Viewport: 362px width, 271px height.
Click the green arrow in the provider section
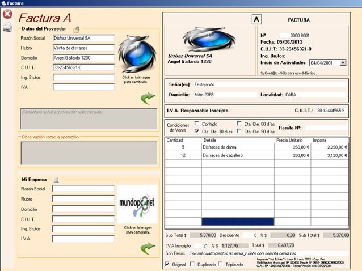(x=148, y=99)
